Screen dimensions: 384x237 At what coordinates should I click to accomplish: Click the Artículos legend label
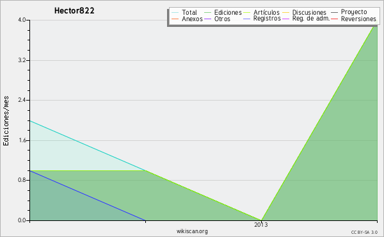[266, 12]
